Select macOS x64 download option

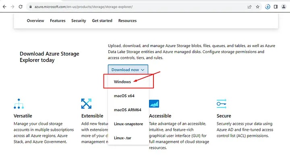click(124, 95)
